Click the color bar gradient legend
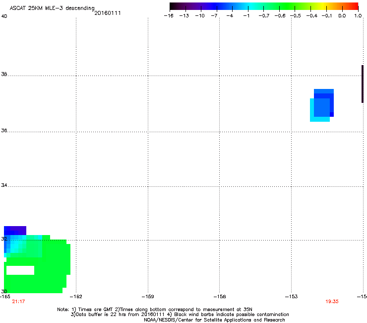 [x=264, y=6]
